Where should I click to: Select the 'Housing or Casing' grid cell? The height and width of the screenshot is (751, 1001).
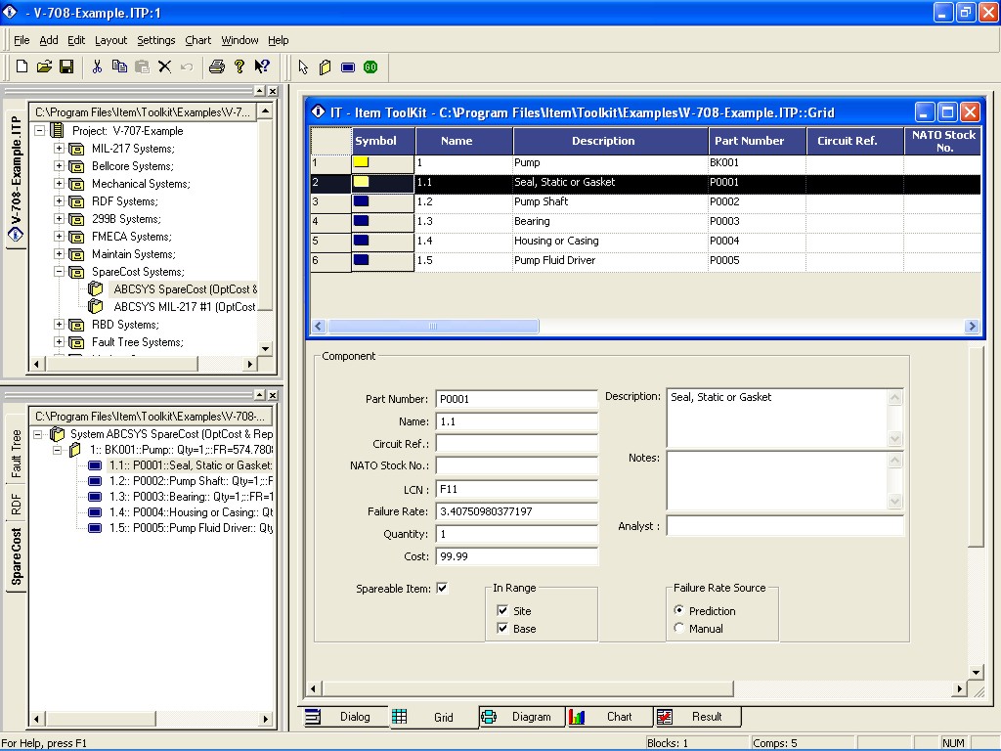610,241
